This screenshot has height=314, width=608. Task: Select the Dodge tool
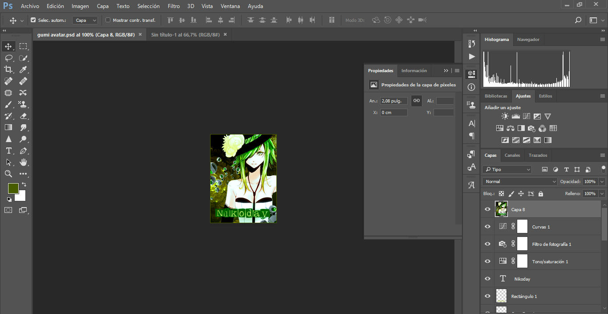pos(23,139)
